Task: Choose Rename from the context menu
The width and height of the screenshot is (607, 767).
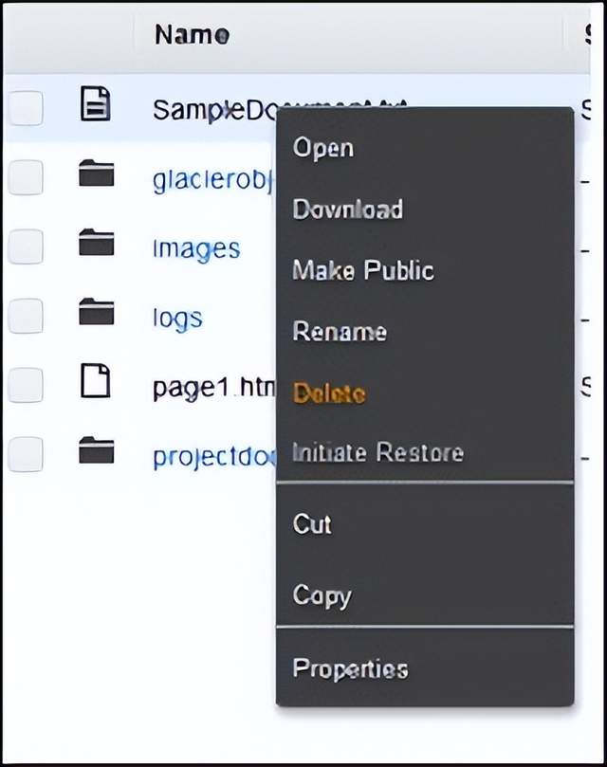Action: (340, 333)
